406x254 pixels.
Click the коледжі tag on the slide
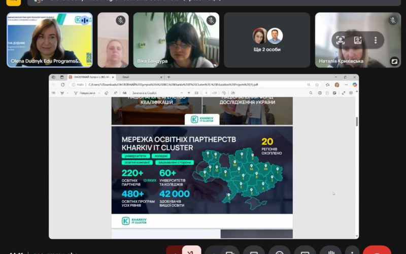[161, 156]
